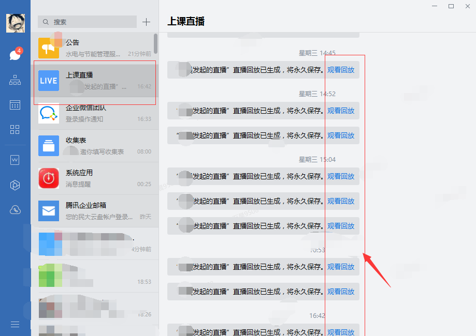The width and height of the screenshot is (476, 336).
Task: Click the plus button to start a new chat
Action: 146,22
